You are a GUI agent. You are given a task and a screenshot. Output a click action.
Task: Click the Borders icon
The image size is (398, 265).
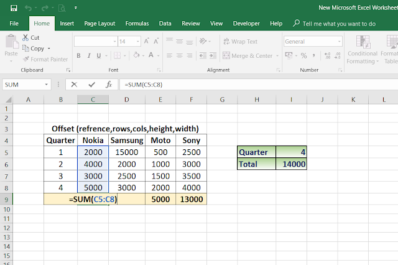click(x=117, y=55)
